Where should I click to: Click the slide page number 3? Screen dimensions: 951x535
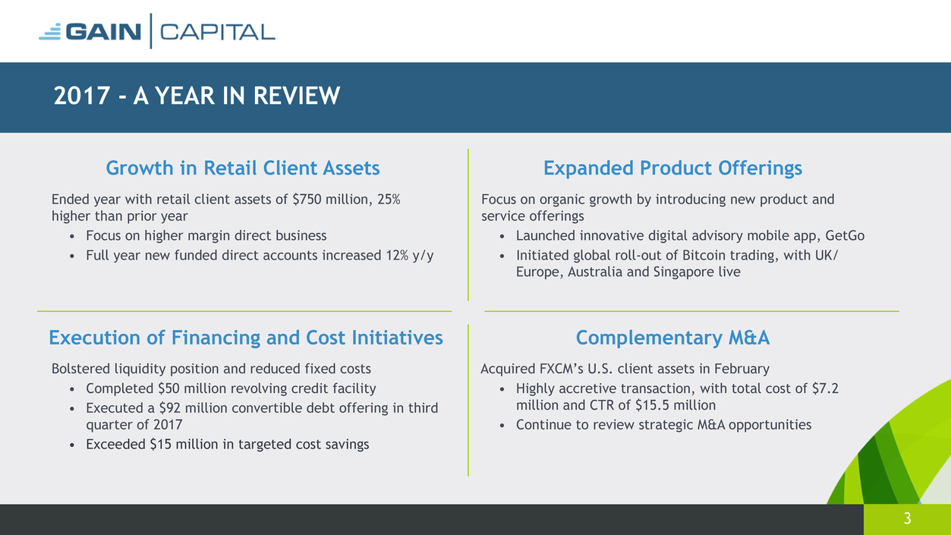click(x=907, y=520)
